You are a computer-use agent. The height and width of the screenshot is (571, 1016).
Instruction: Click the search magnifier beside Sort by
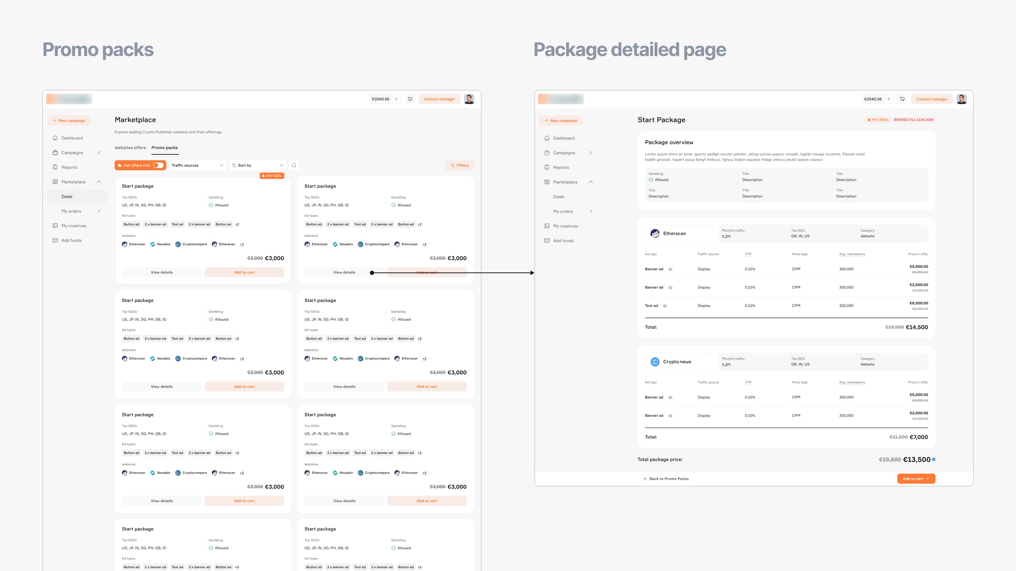(294, 166)
